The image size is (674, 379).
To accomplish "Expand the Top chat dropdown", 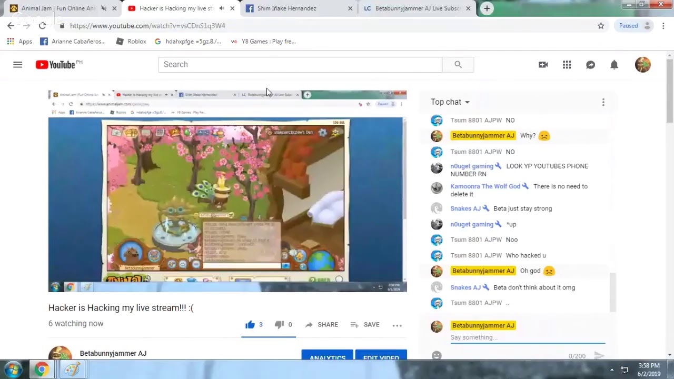I will (450, 102).
